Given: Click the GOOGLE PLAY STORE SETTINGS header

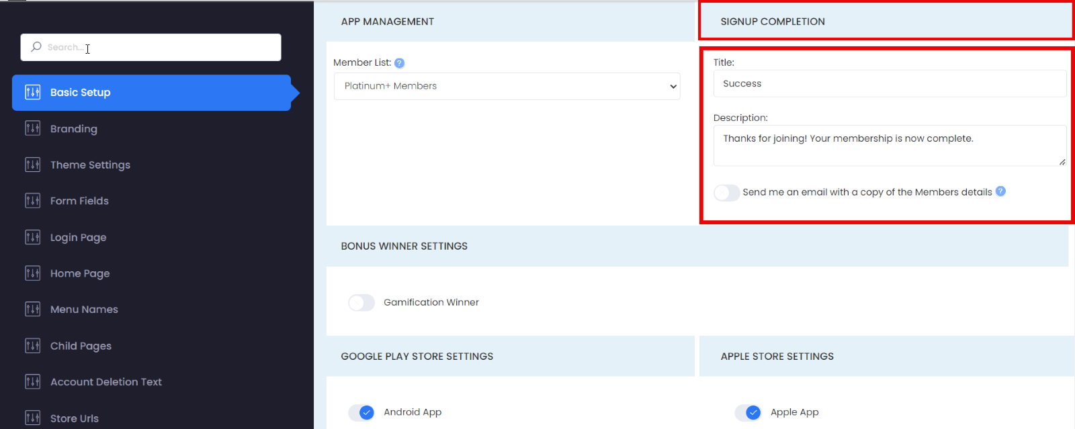Looking at the screenshot, I should 511,356.
